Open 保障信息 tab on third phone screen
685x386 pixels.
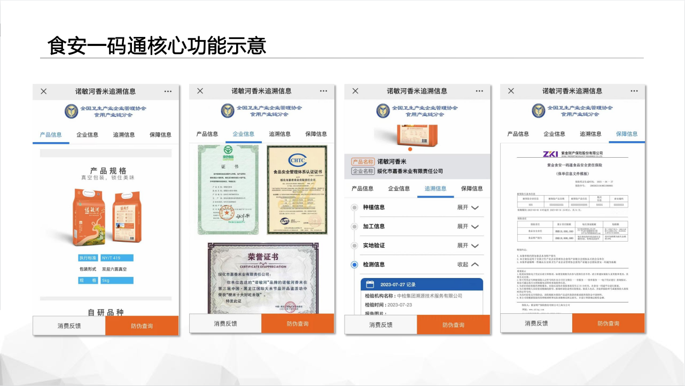[x=472, y=189]
